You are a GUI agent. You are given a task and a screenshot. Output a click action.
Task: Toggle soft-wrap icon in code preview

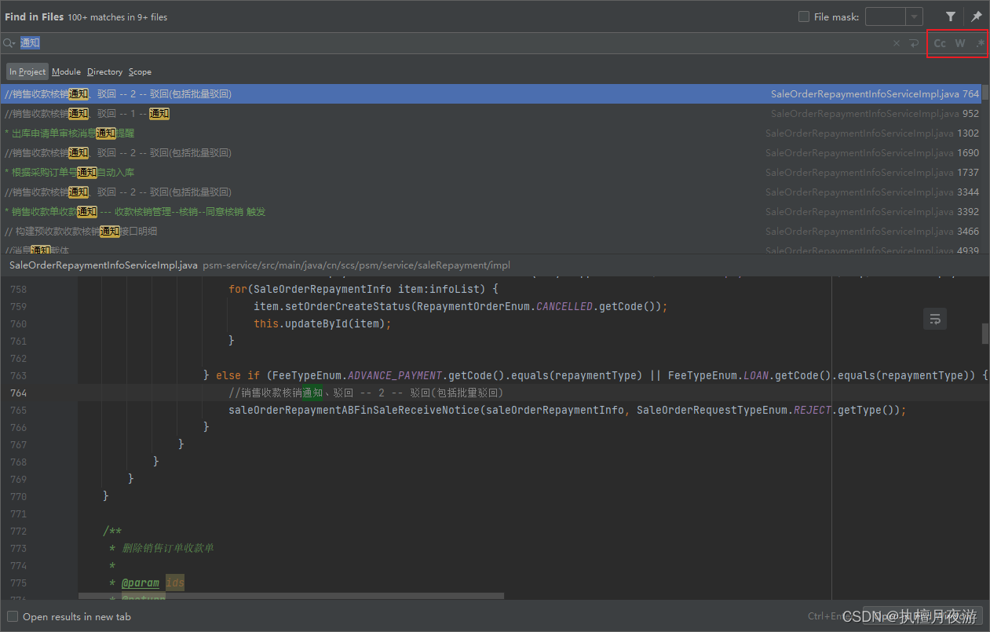pyautogui.click(x=935, y=319)
